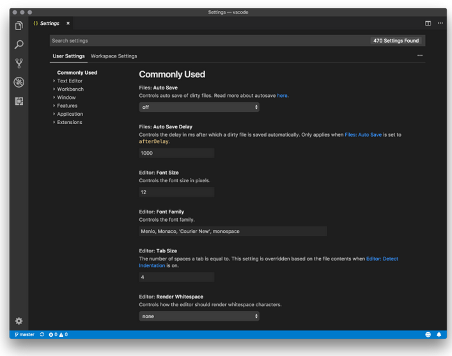The image size is (452, 356).
Task: Follow the Editor: Detect Indentation link
Action: [x=382, y=259]
